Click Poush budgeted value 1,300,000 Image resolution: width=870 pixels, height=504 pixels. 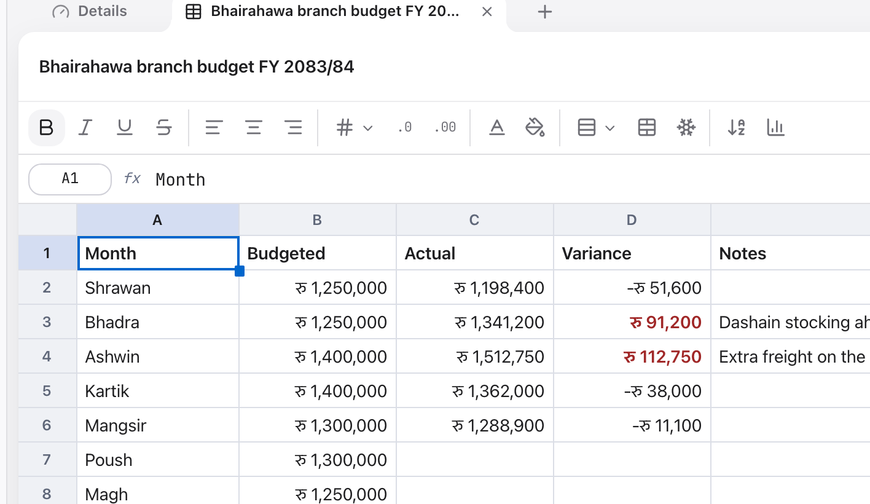pyautogui.click(x=318, y=460)
